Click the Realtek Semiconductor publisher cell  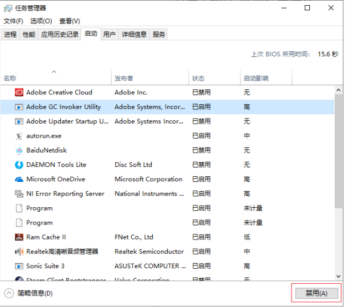[x=149, y=252]
